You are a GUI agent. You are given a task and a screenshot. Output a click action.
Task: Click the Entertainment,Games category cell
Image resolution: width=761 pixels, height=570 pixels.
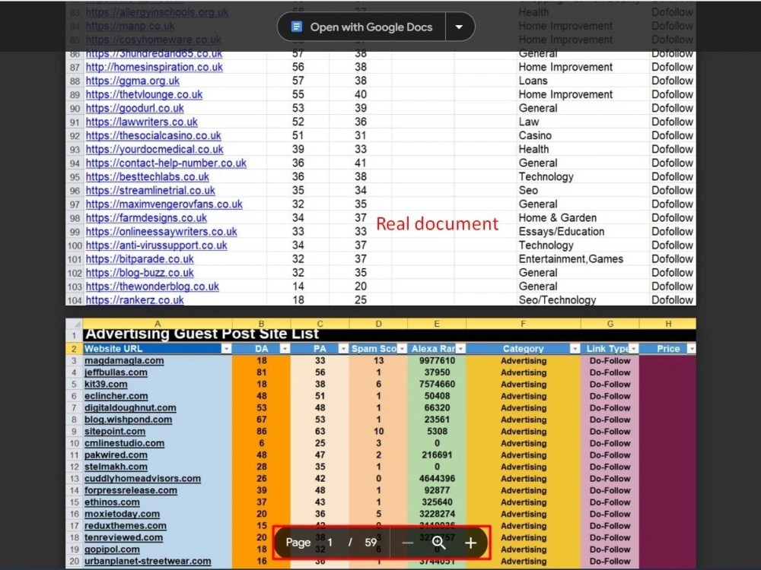point(571,259)
